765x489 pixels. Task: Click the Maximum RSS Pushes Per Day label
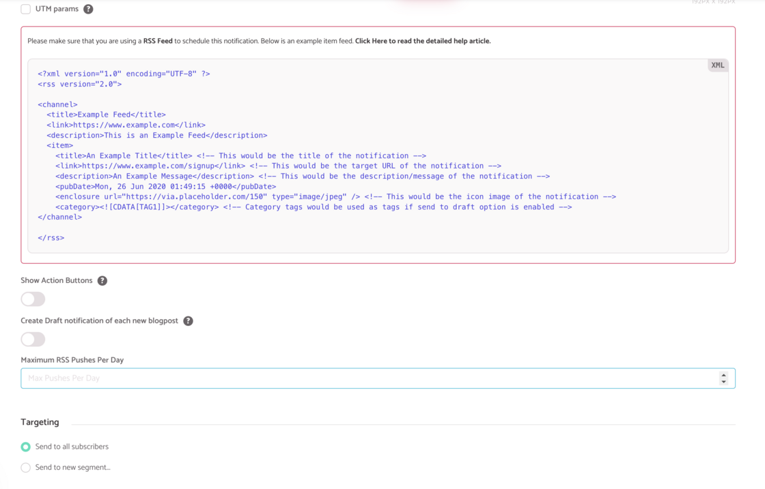(72, 360)
